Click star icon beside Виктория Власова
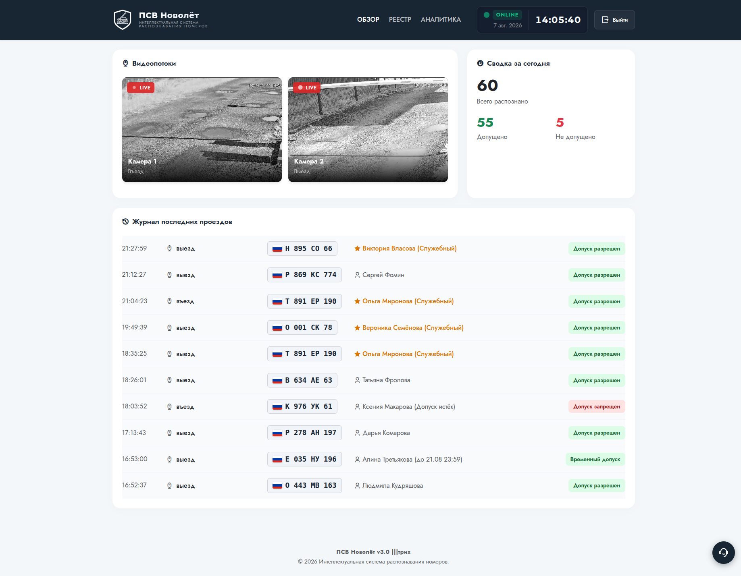 (x=357, y=249)
